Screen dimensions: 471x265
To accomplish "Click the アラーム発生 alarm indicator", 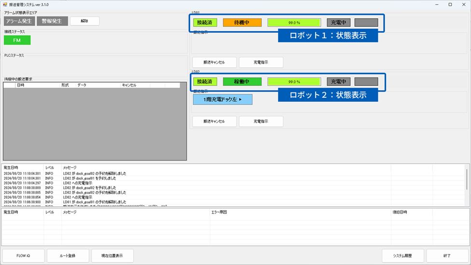I will (19, 21).
